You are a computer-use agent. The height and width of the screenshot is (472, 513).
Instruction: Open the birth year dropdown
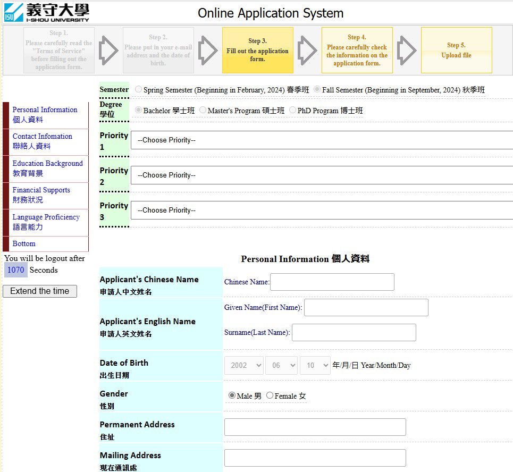(x=244, y=366)
